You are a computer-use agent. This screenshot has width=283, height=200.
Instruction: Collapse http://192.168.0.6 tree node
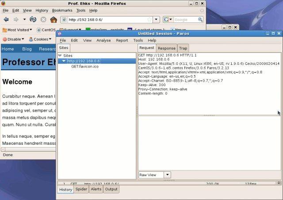(x=64, y=61)
